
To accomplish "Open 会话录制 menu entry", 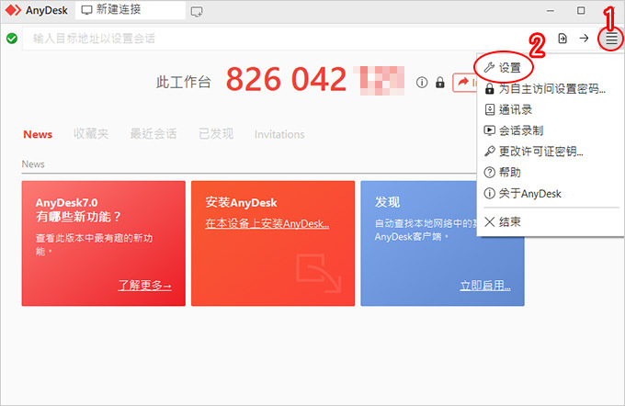I will (x=551, y=130).
